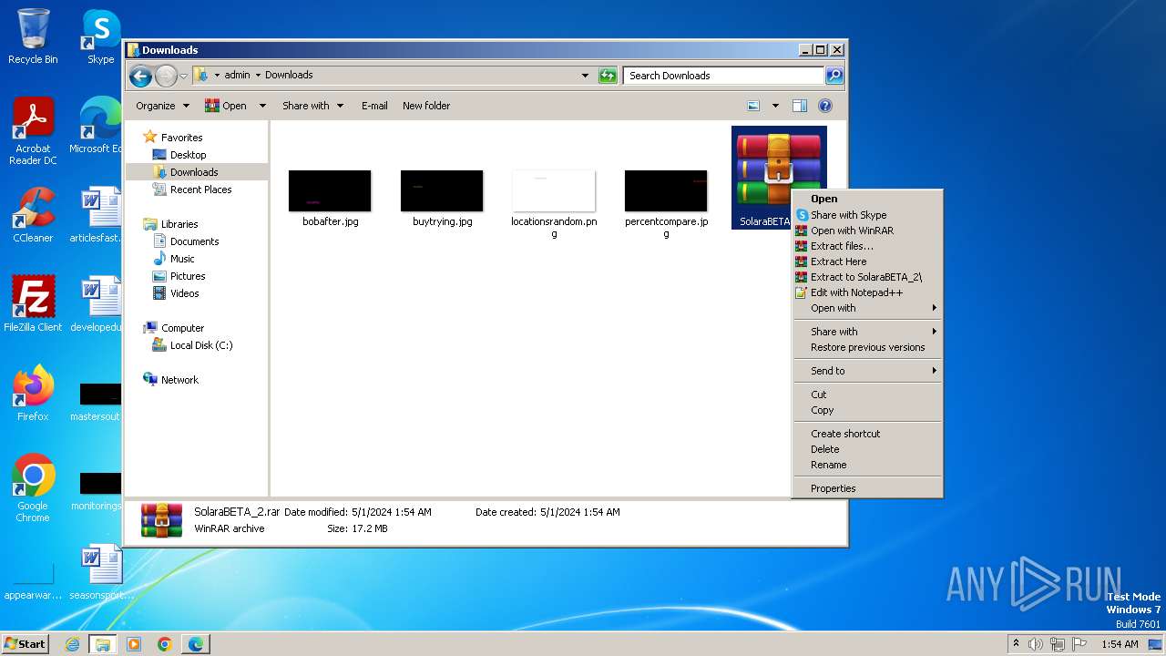The image size is (1166, 656).
Task: Launch FileZilla Client desktop icon
Action: pyautogui.click(x=33, y=303)
